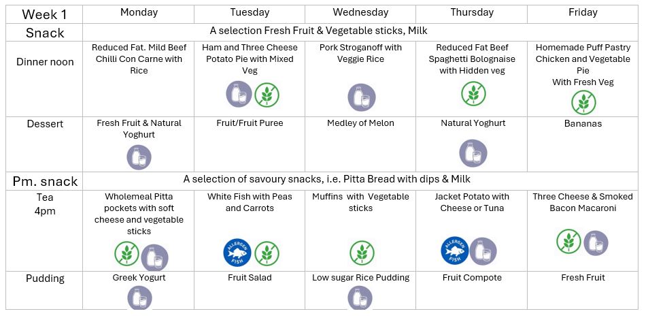Click the milk icon under Low sugar Rice Pudding
Image resolution: width=648 pixels, height=320 pixels.
pos(360,298)
